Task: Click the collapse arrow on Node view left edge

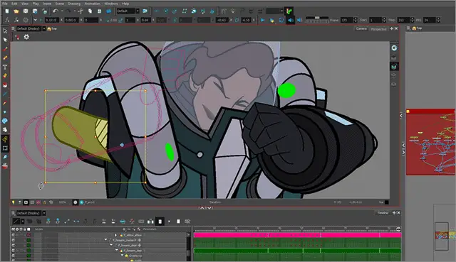Action: [401, 116]
